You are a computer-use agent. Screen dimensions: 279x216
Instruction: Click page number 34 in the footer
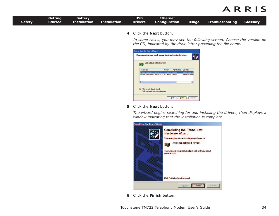(264, 208)
